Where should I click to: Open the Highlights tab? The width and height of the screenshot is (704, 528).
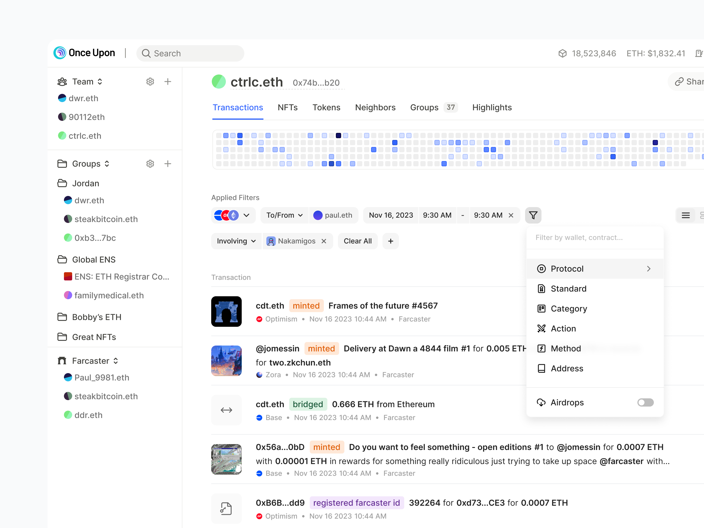(x=492, y=108)
